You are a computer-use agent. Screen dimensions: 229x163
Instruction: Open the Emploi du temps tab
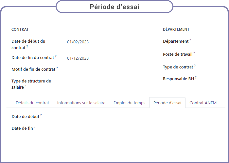point(130,103)
